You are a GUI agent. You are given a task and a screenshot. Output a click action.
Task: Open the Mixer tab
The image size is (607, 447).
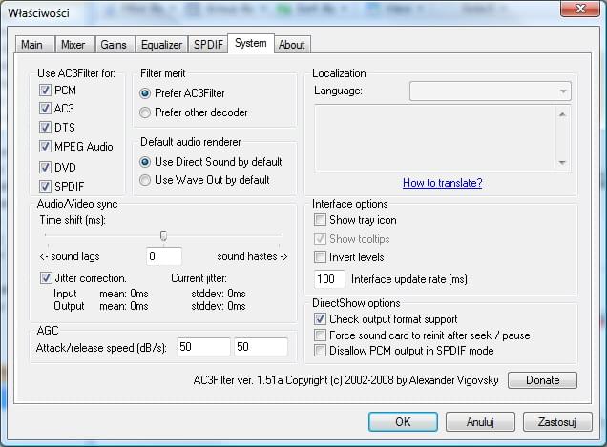pos(75,45)
